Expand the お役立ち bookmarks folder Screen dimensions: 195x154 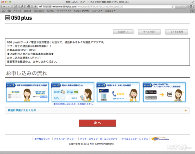pos(110,11)
